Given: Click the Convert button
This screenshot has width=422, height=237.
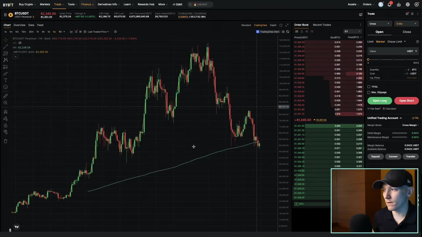Looking at the screenshot, I should (393, 157).
